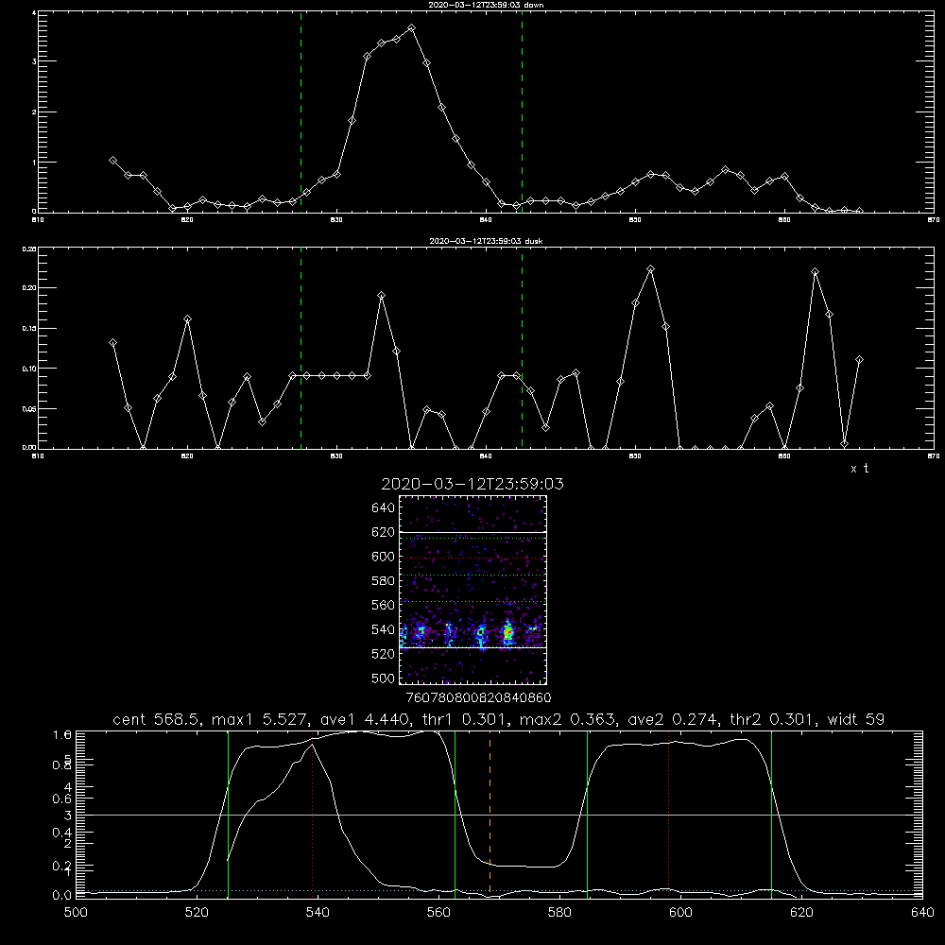
Task: Click the timestamp title above the heatmap
Action: [472, 484]
